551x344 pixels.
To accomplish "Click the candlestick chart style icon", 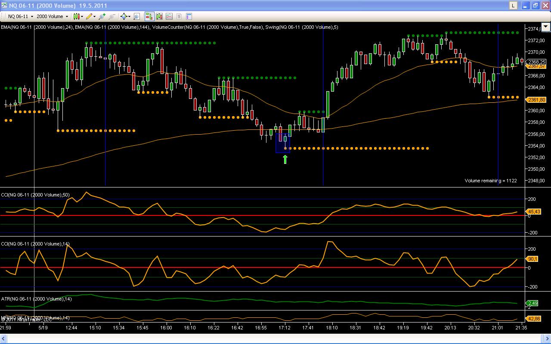I will pyautogui.click(x=76, y=16).
